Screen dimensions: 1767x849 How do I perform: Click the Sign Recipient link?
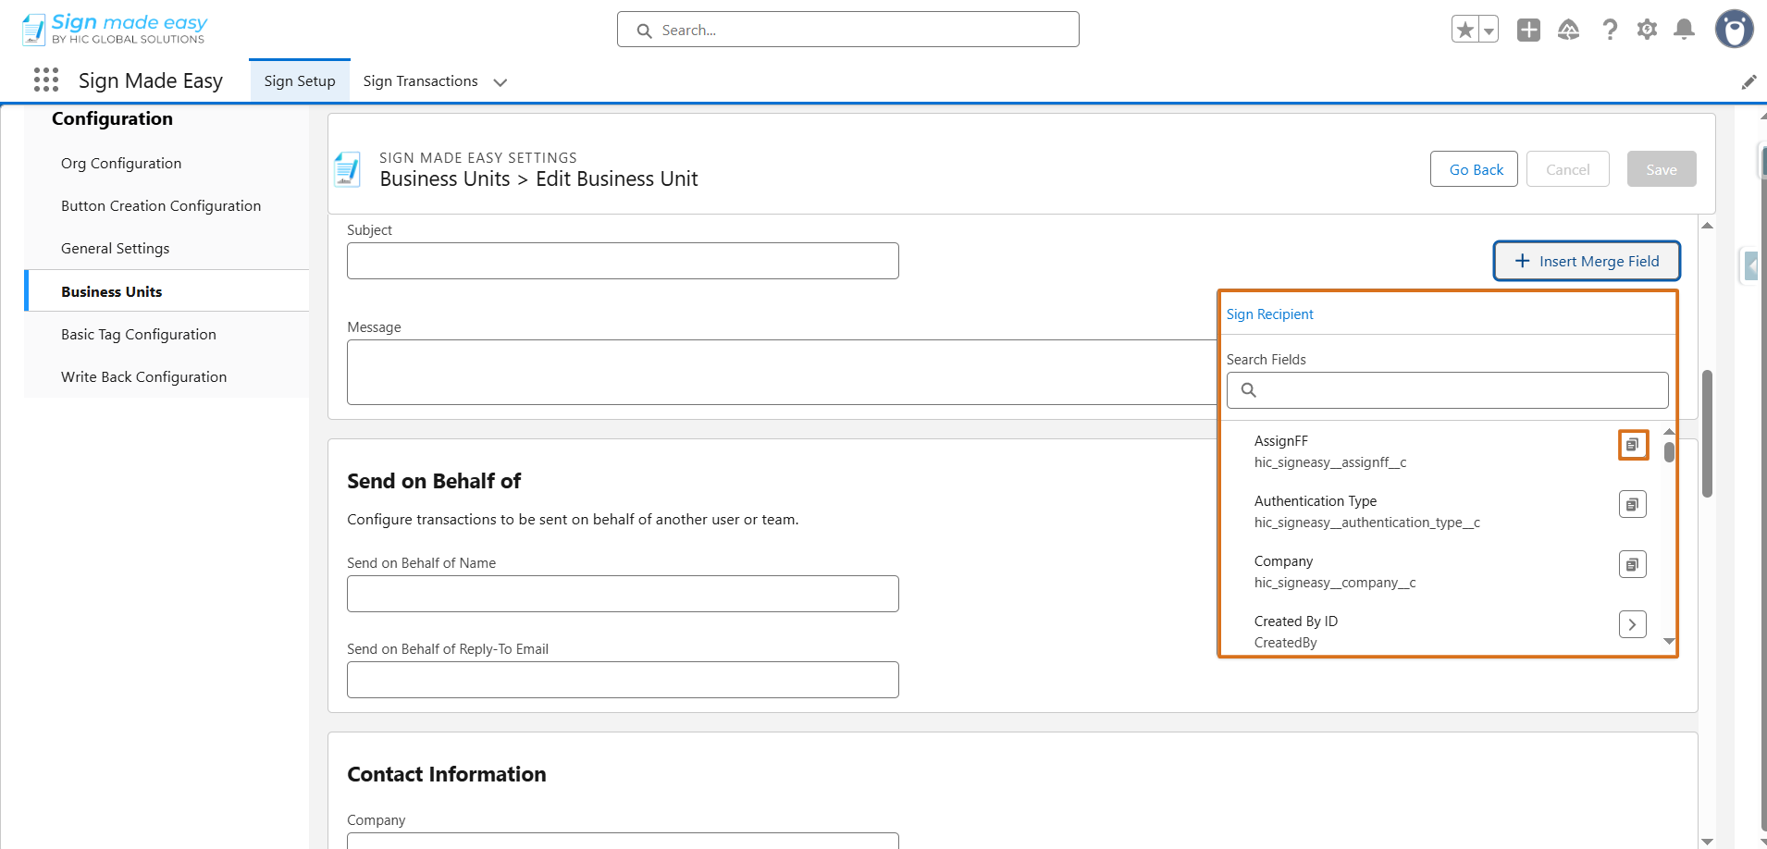pyautogui.click(x=1269, y=314)
